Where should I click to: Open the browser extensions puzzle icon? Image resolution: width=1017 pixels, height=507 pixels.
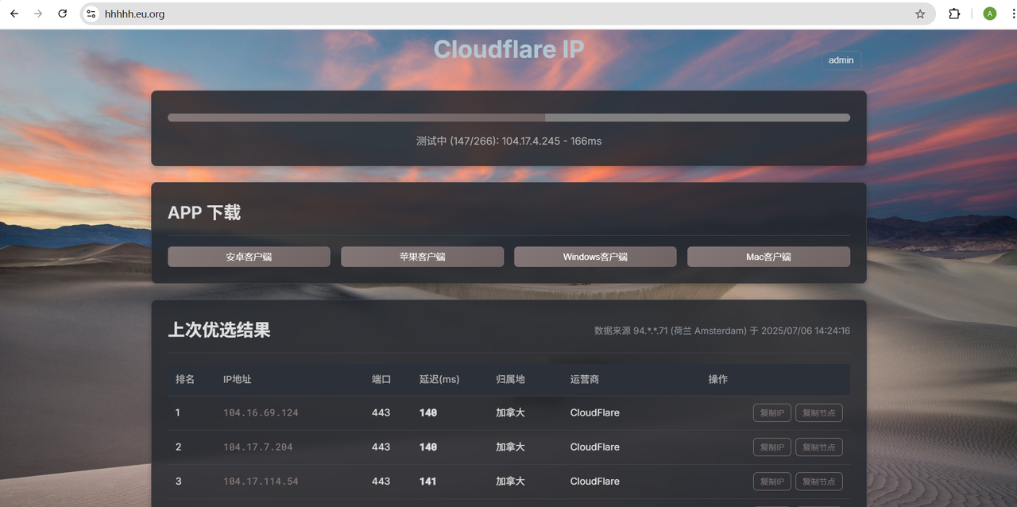(x=954, y=14)
